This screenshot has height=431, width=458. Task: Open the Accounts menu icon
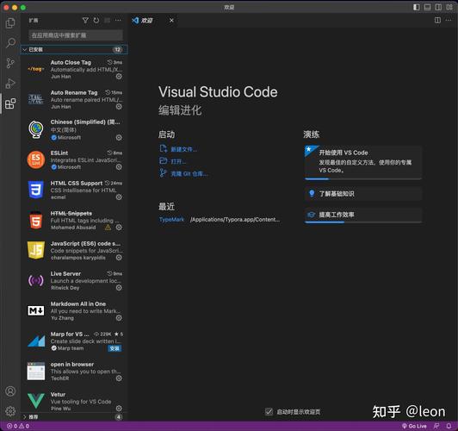coord(10,391)
